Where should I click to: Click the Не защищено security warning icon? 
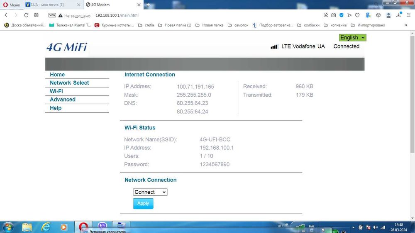pos(60,15)
